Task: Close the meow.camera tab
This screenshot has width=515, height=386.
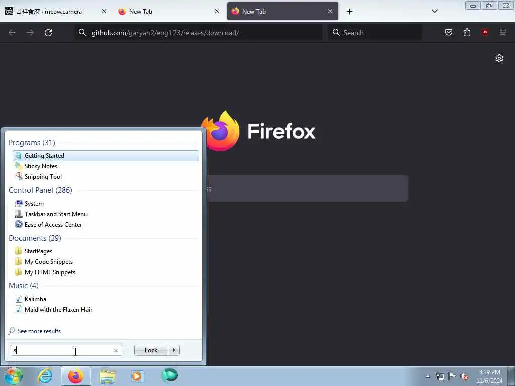Action: pyautogui.click(x=104, y=11)
